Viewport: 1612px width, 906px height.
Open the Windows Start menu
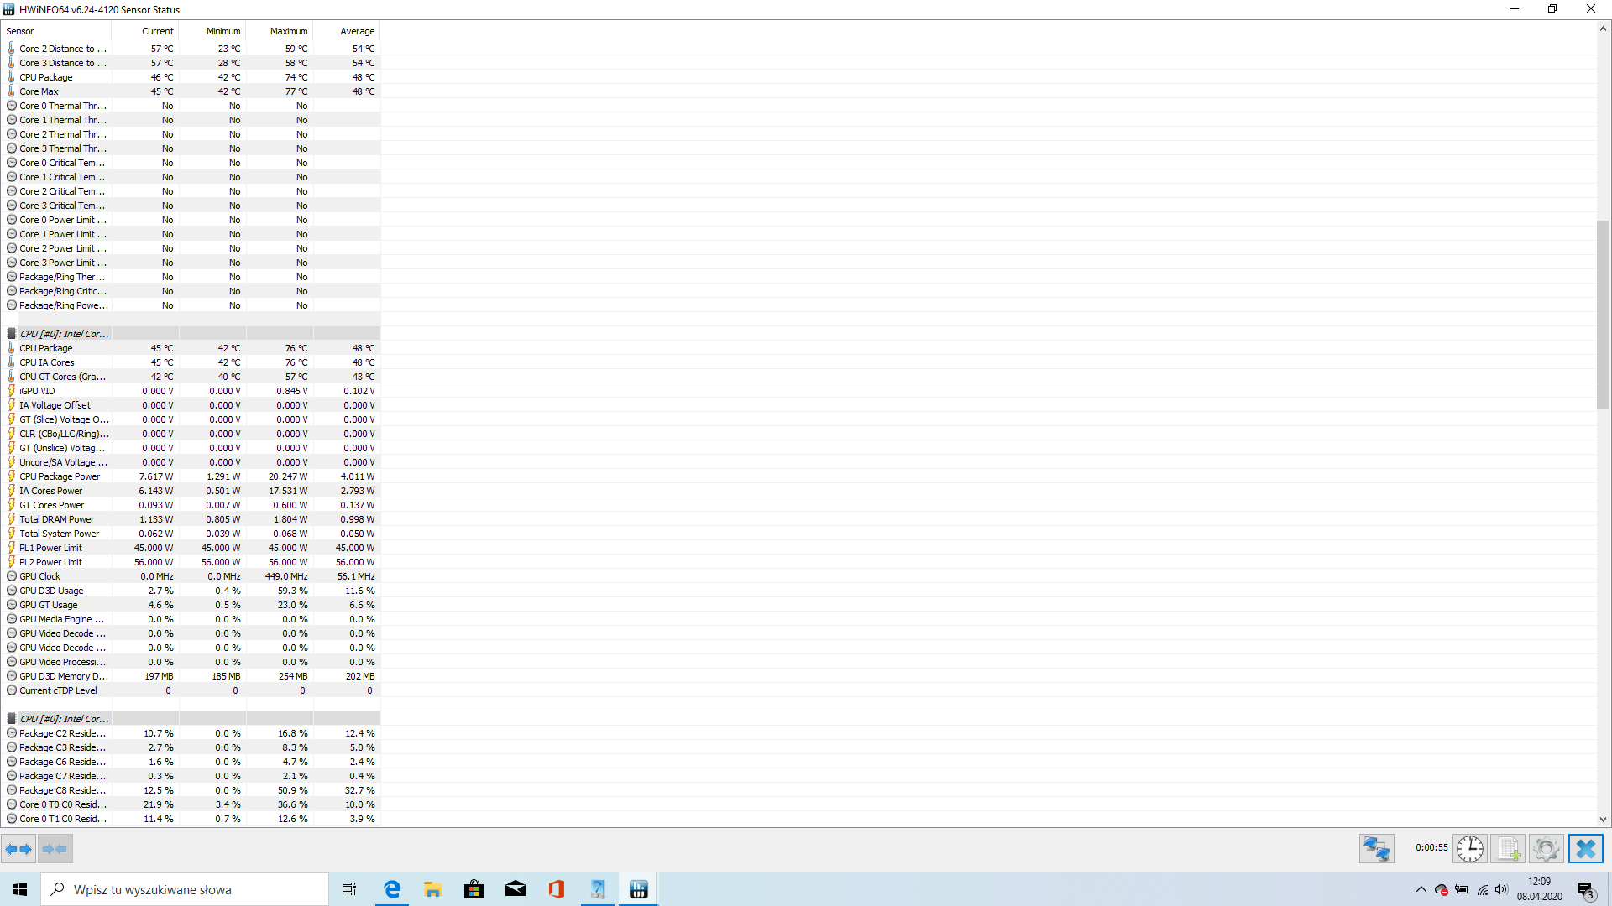[20, 889]
